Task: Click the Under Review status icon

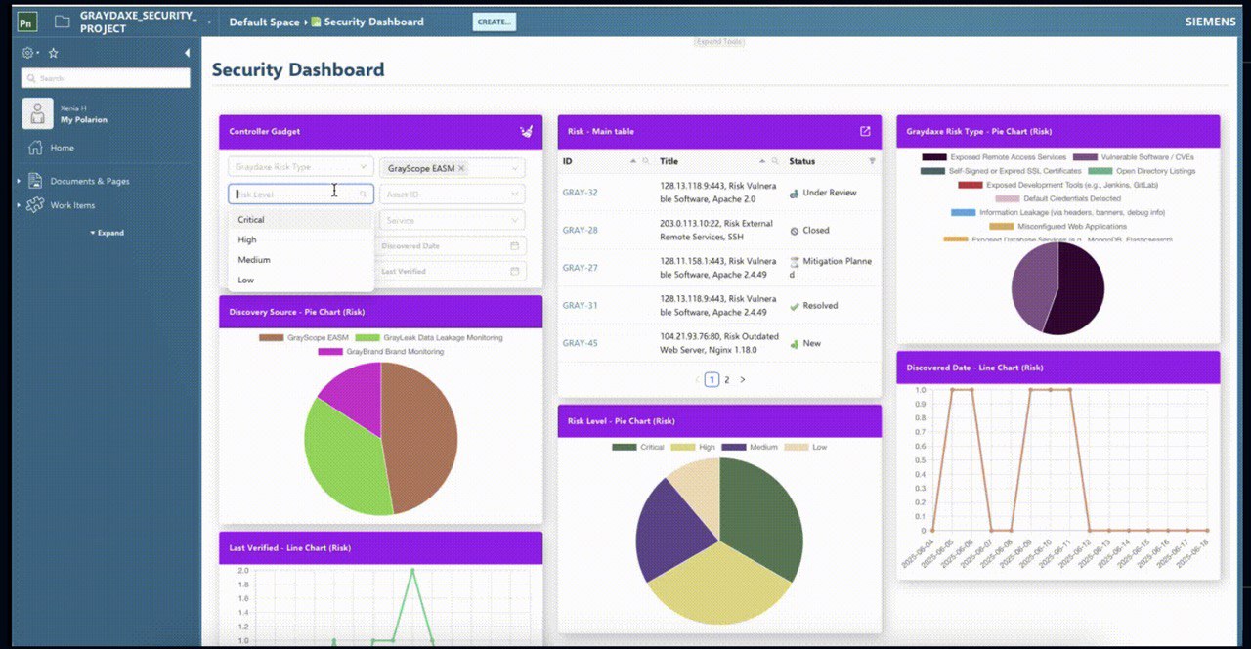Action: pos(794,194)
